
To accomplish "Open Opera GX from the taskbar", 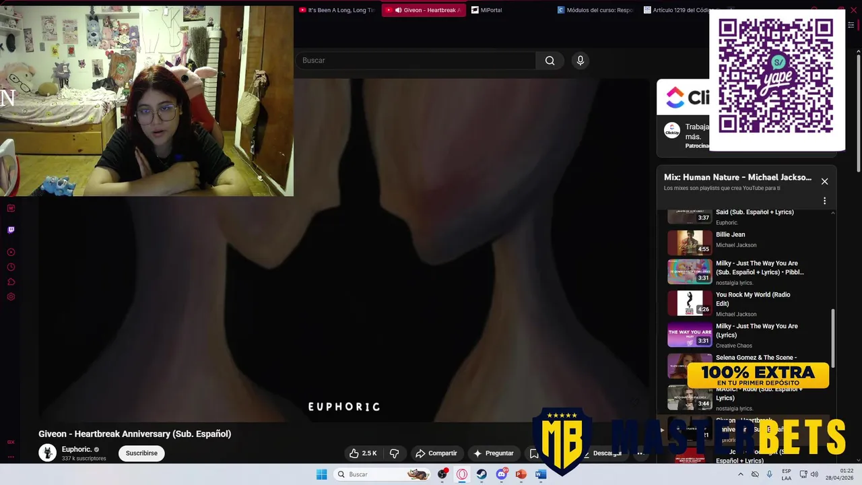I will tap(462, 474).
